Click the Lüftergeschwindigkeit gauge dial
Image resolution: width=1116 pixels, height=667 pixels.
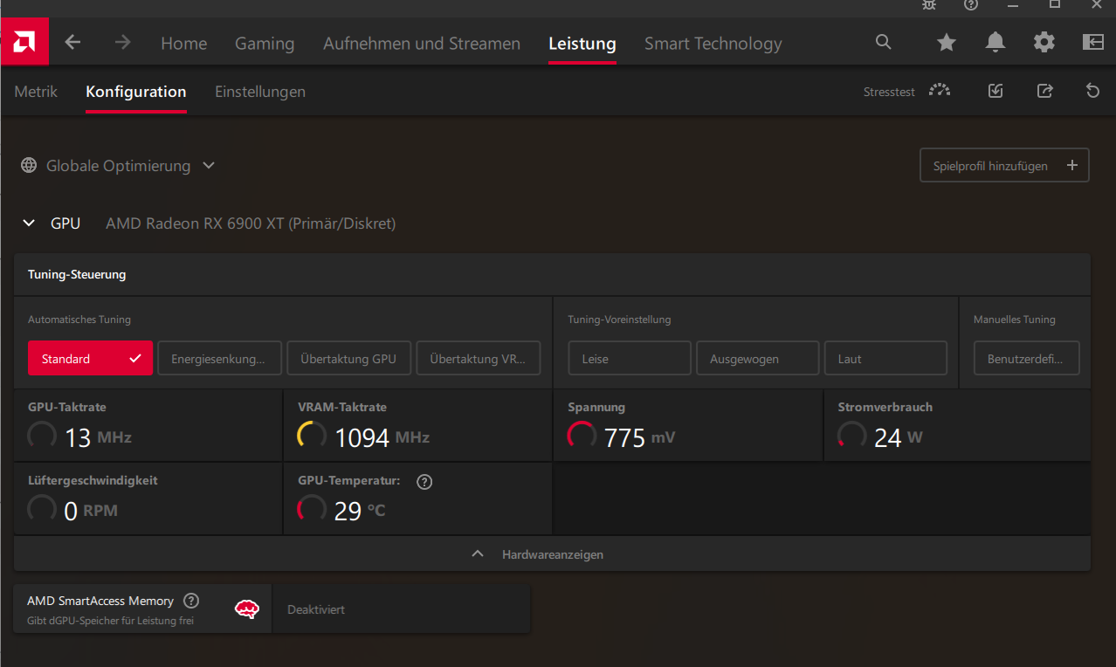tap(42, 509)
